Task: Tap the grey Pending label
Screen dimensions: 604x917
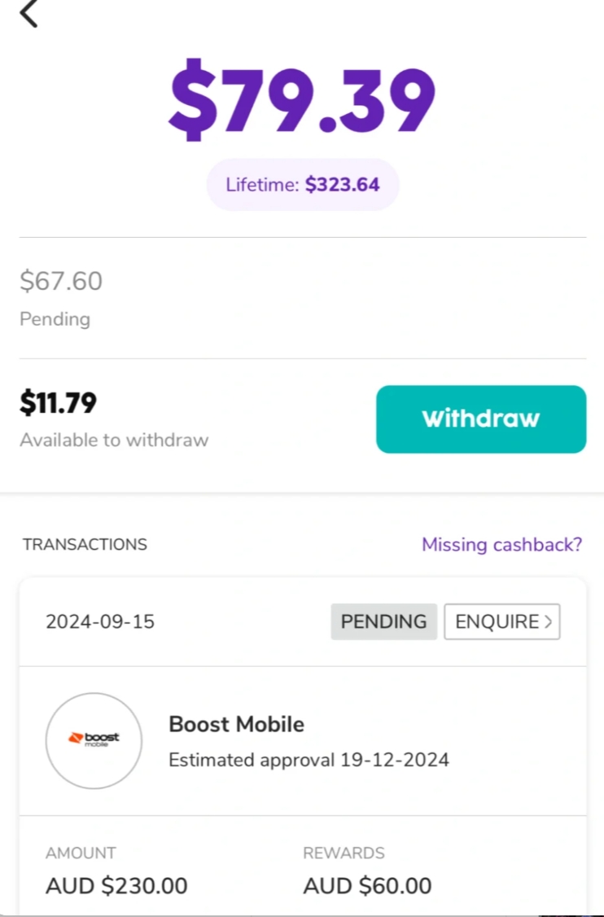Action: (55, 319)
